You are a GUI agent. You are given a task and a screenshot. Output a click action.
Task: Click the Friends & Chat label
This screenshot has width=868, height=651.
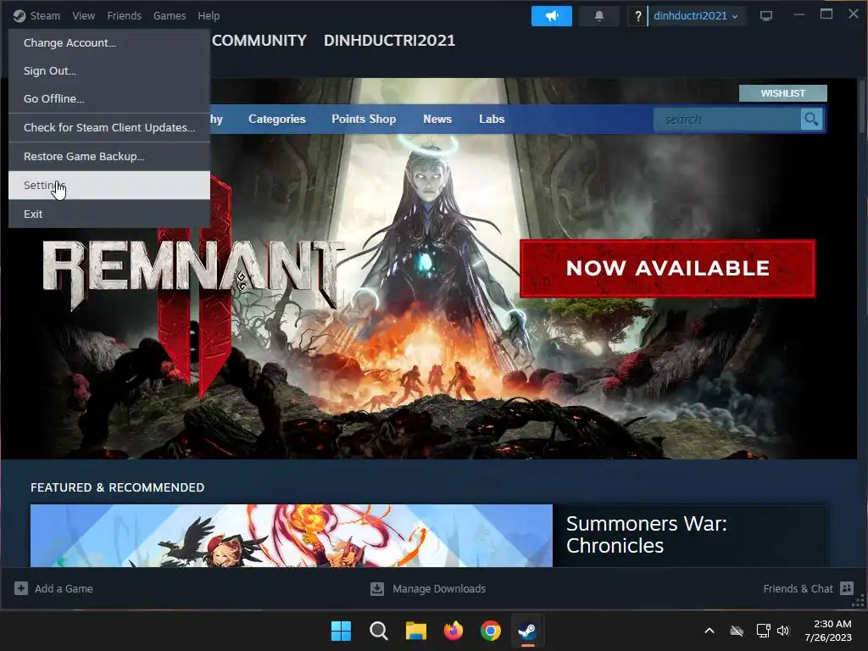(x=798, y=588)
